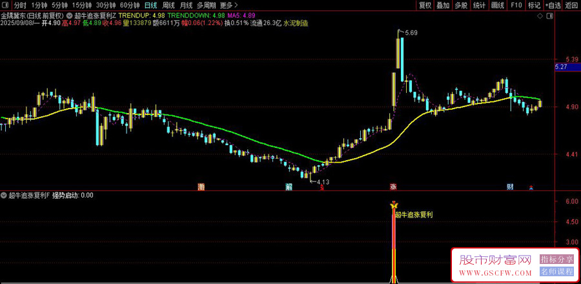581x284 pixels.
Task: Switch to 分时 intraday view
Action: pyautogui.click(x=20, y=6)
